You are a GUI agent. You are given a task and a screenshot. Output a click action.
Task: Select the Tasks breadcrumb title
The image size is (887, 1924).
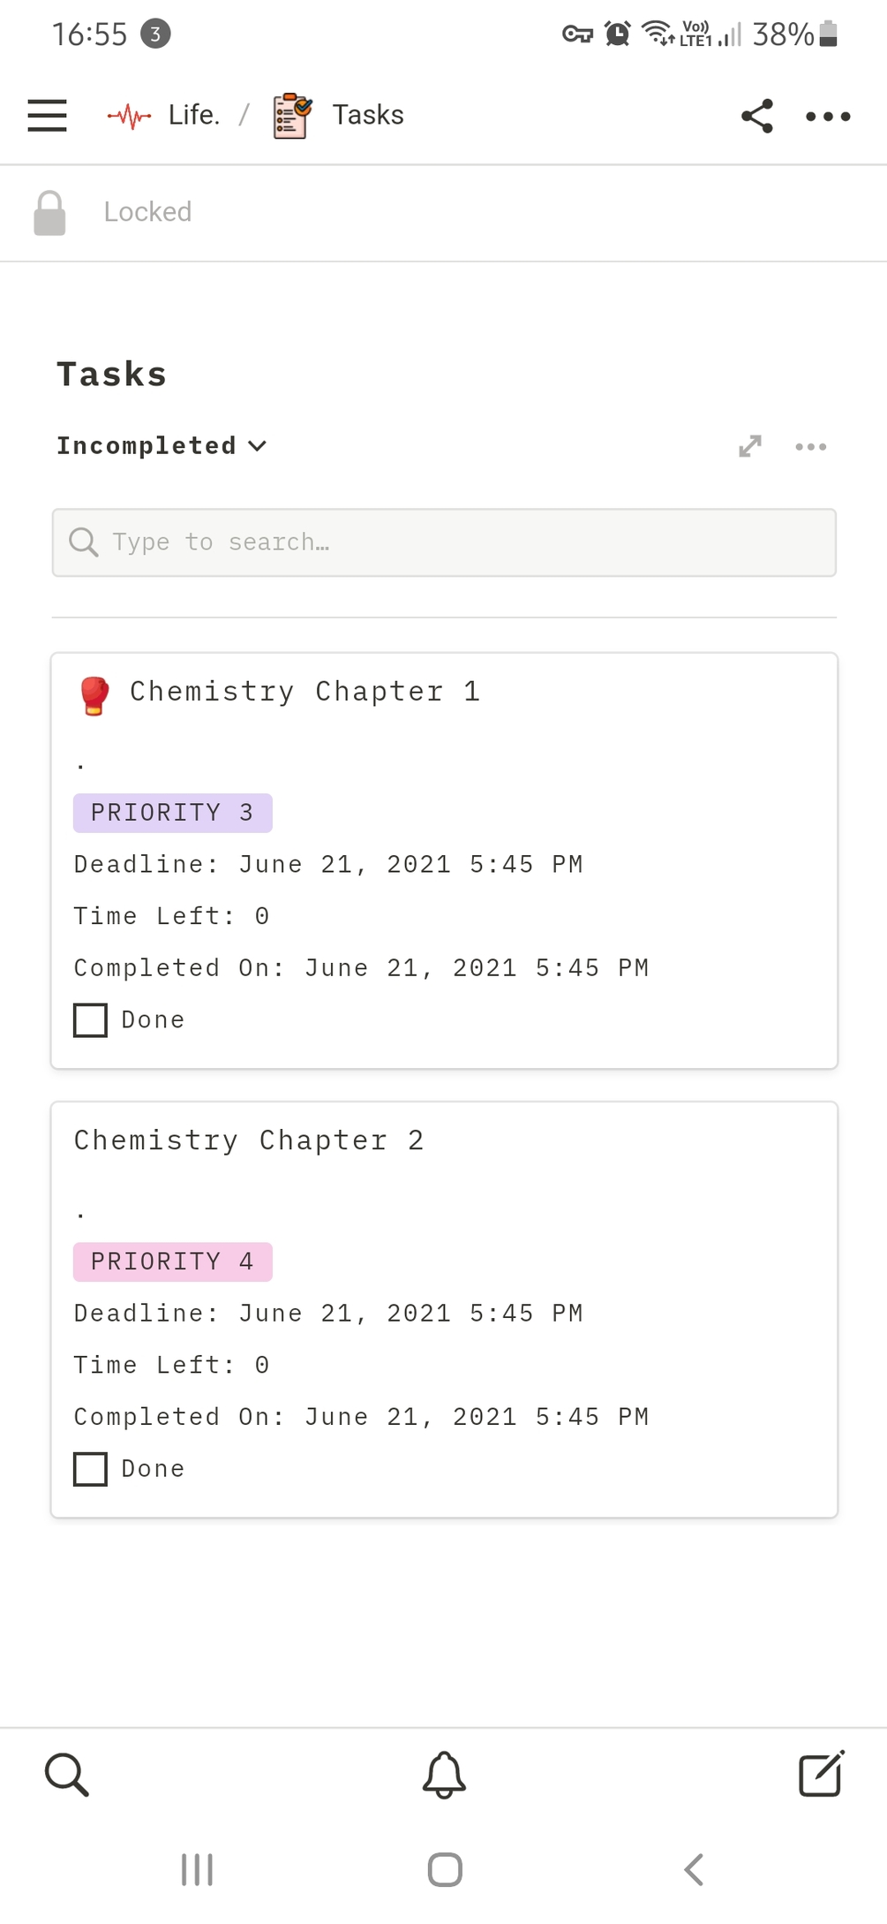pos(368,116)
